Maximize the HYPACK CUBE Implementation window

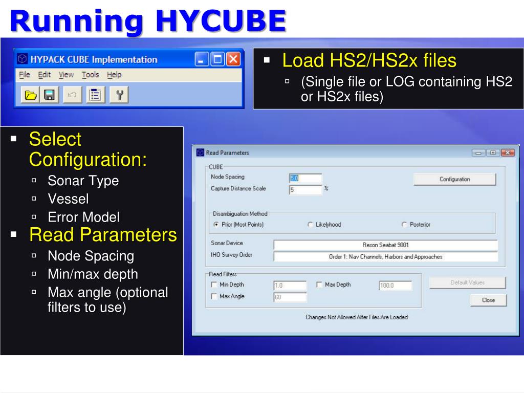pos(217,59)
